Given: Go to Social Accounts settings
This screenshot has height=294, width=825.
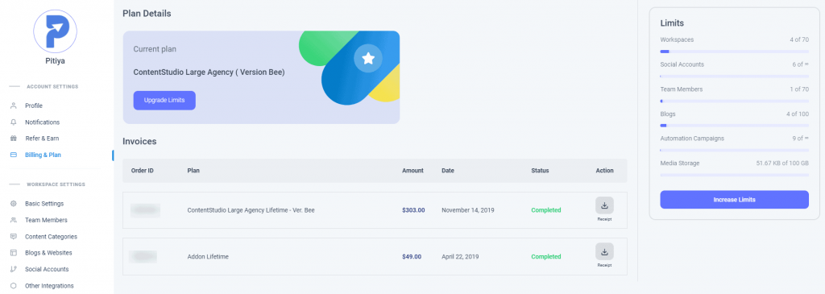Looking at the screenshot, I should [x=47, y=269].
